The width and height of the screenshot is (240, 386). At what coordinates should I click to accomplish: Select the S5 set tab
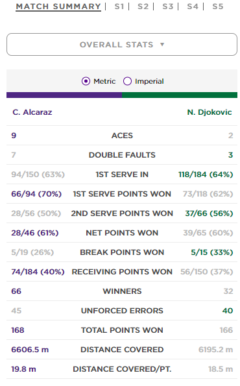[218, 6]
